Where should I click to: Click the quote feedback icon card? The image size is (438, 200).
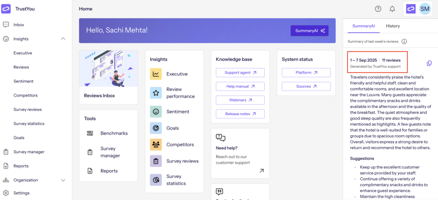219,191
